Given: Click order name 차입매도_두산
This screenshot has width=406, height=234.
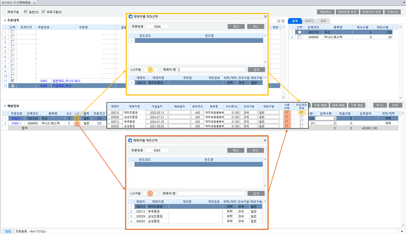Looking at the screenshot, I should 62,86.
